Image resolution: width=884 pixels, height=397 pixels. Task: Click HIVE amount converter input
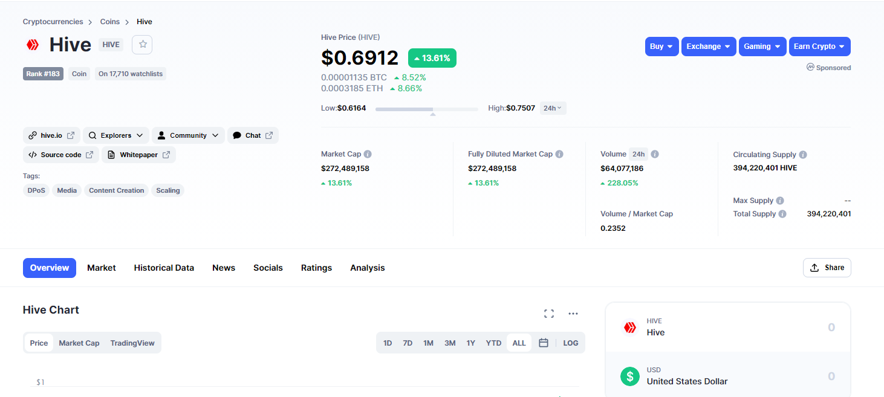click(x=831, y=327)
